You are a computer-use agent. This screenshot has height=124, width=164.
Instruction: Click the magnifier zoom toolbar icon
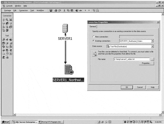[x=98, y=10]
